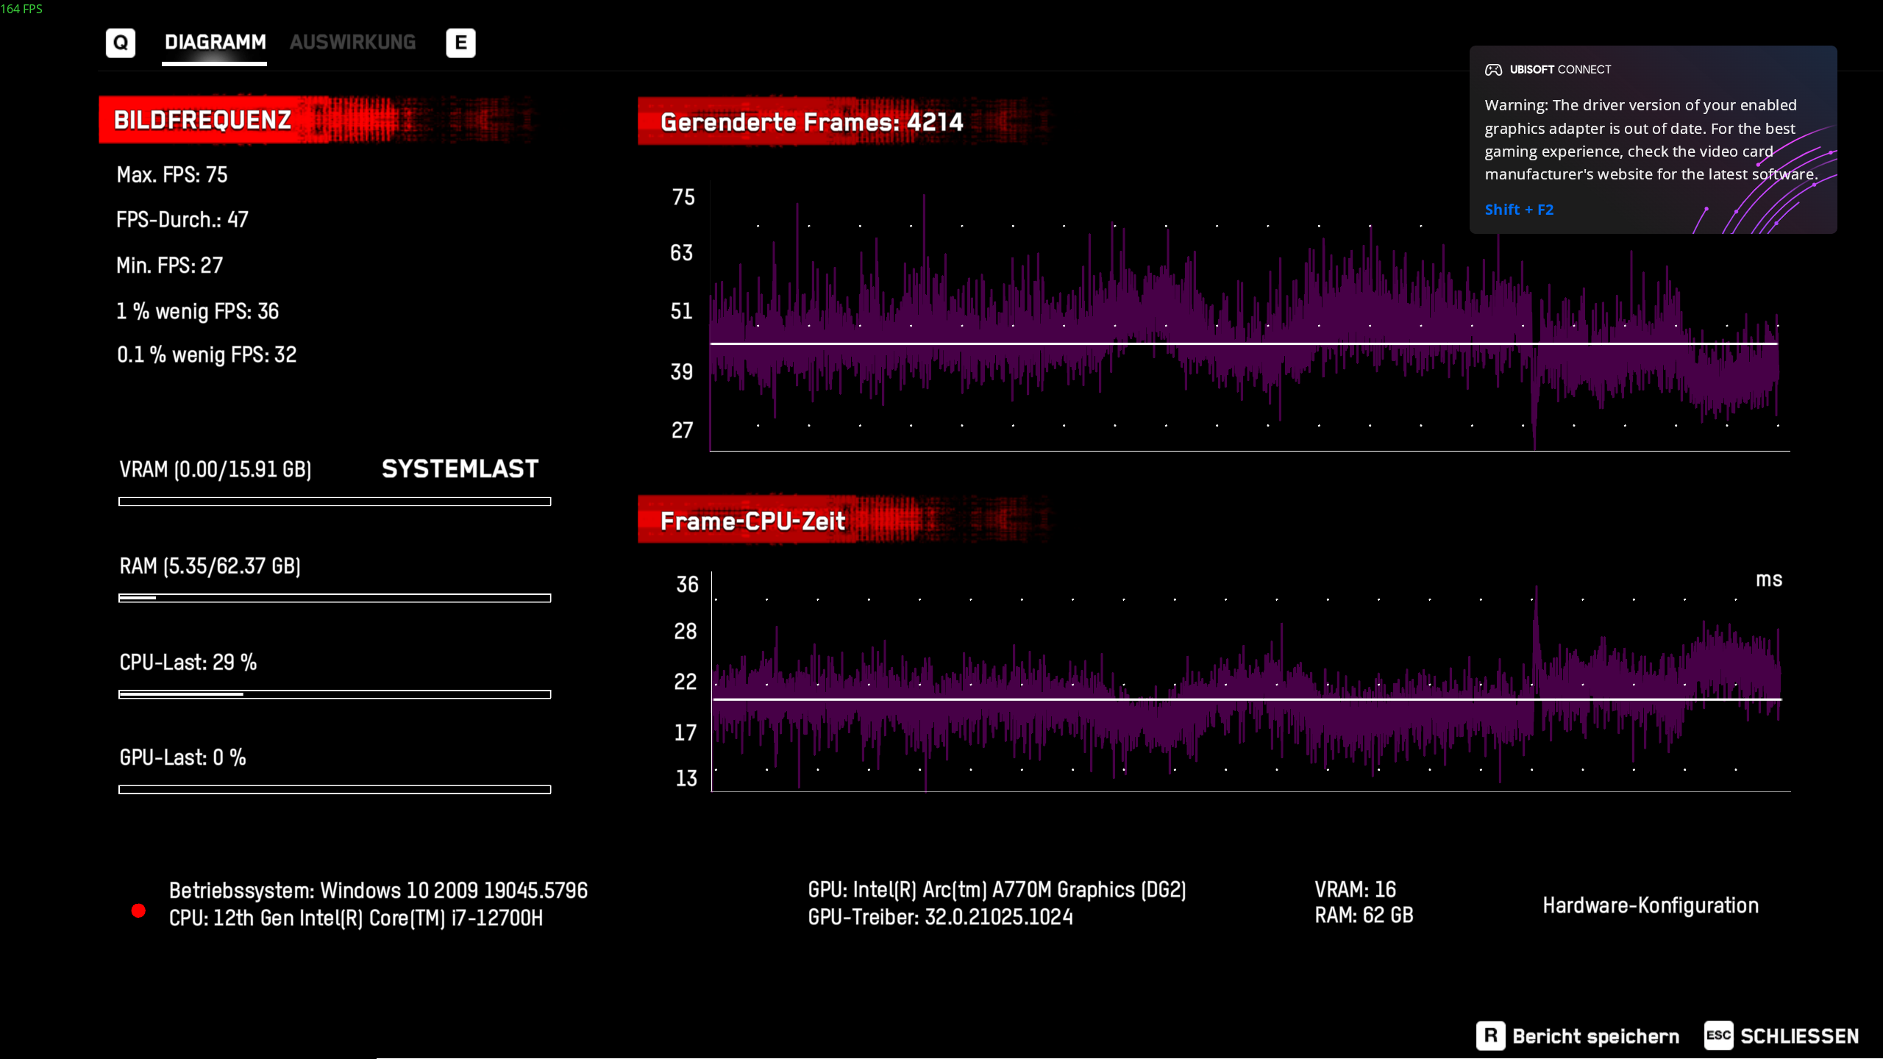Image resolution: width=1883 pixels, height=1059 pixels.
Task: Click the Hardware-Konfiguration label
Action: 1651,905
